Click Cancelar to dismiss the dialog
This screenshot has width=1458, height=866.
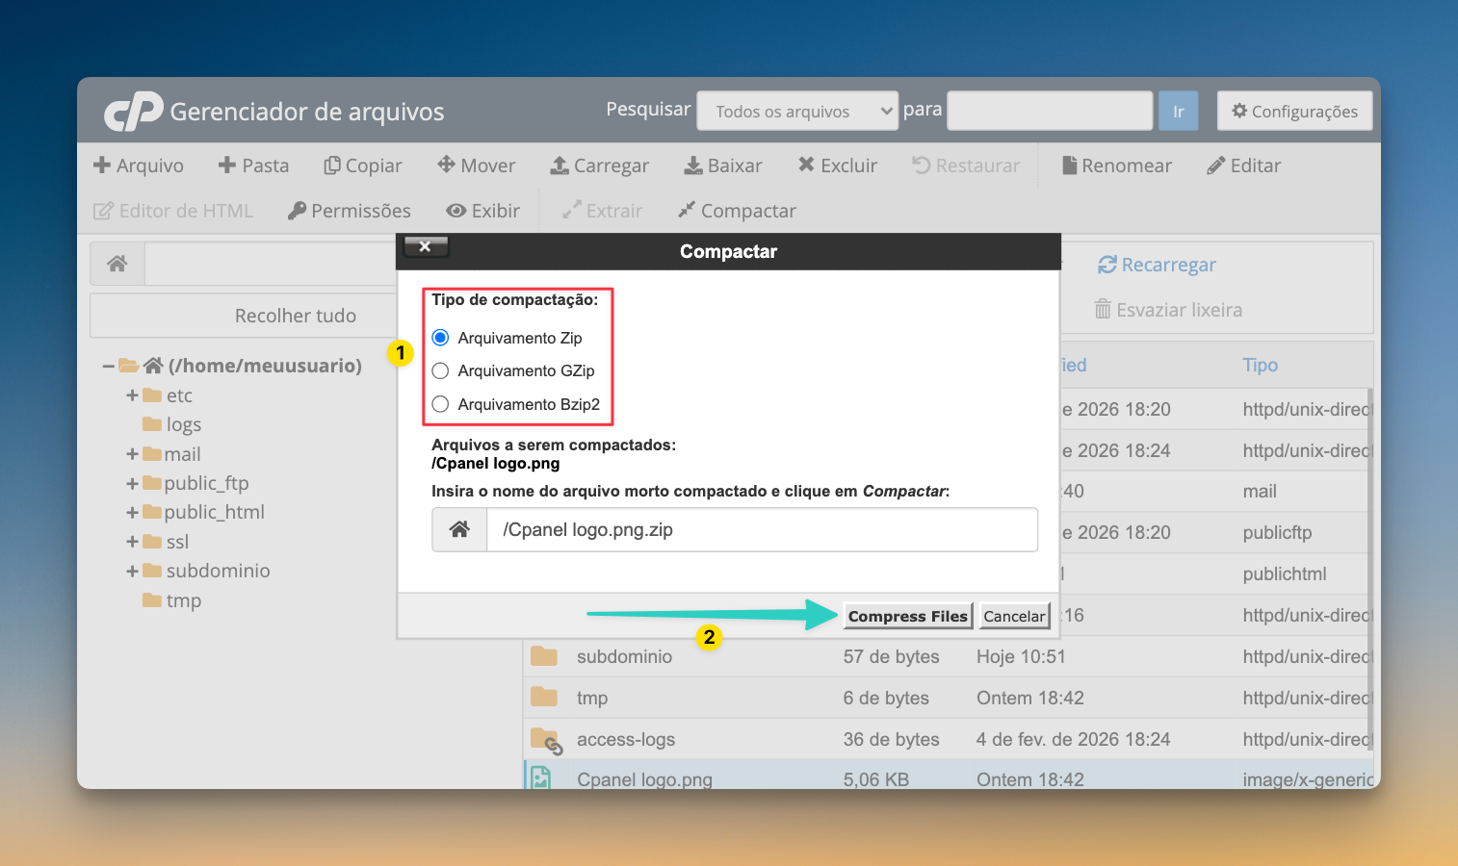tap(1014, 616)
